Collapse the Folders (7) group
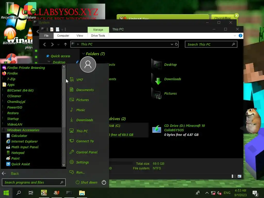Image resolution: width=264 pixels, height=198 pixels. pyautogui.click(x=83, y=54)
